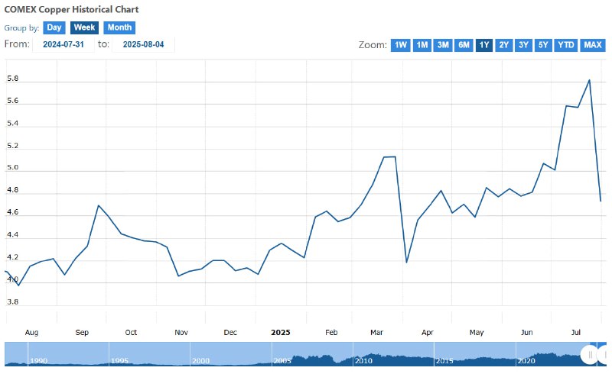Click the 3.8 y-axis label
This screenshot has width=612, height=374.
tap(12, 302)
